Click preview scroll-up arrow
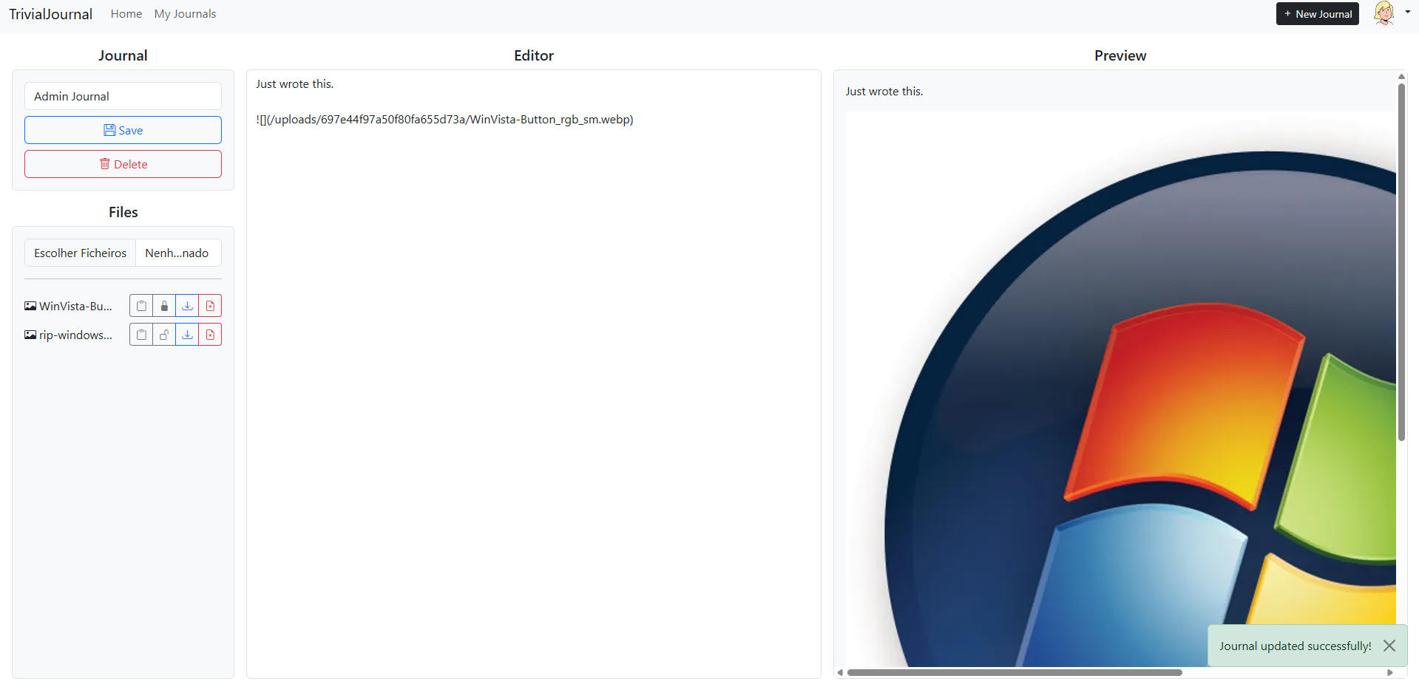This screenshot has height=687, width=1419. 1401,76
